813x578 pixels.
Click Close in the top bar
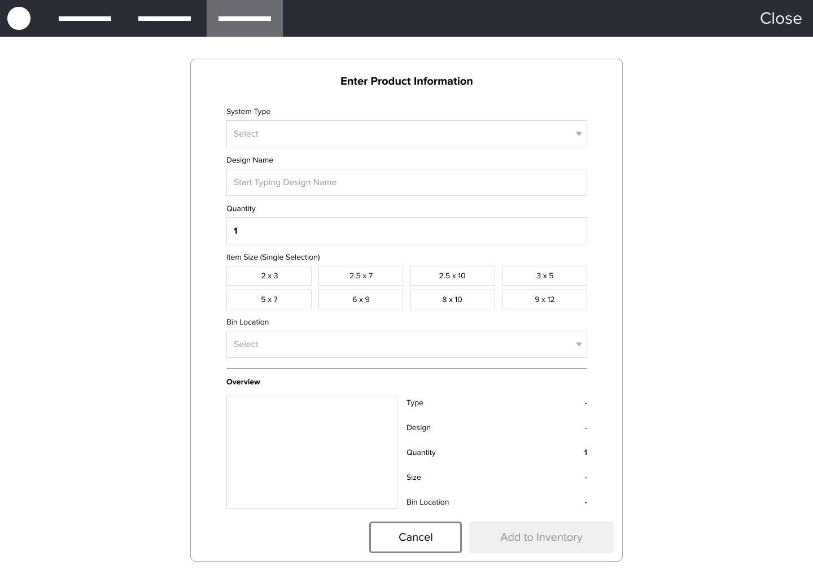click(781, 18)
